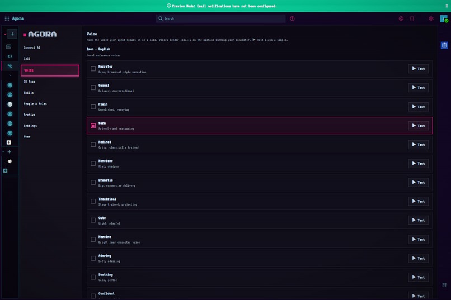The height and width of the screenshot is (300, 451).
Task: Tick the Casual voice checkbox
Action: pyautogui.click(x=93, y=88)
